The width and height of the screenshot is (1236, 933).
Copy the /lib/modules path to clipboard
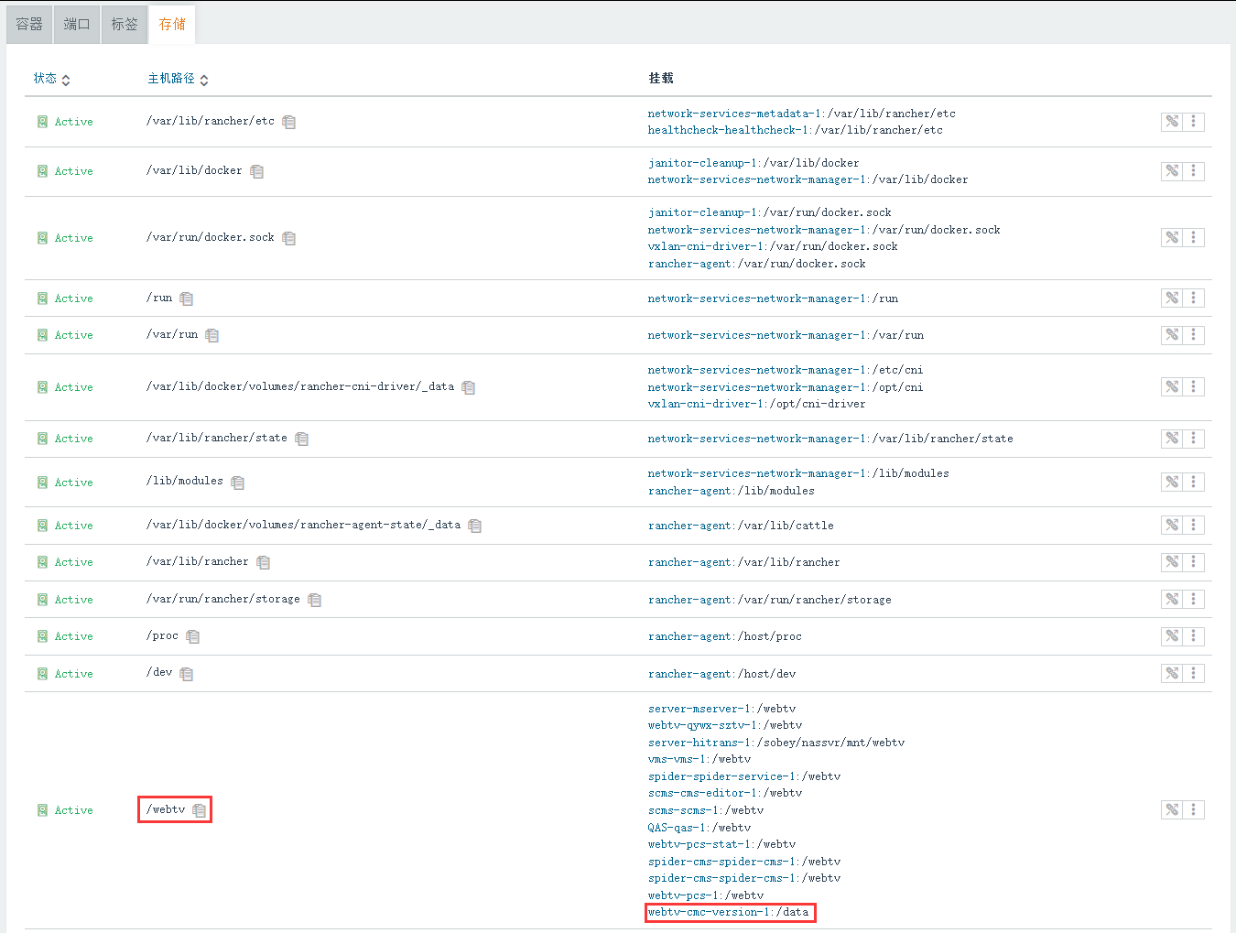pyautogui.click(x=238, y=483)
